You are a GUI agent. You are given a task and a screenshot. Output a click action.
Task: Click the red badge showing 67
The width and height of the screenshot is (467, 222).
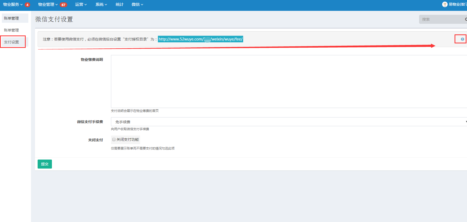pos(63,5)
